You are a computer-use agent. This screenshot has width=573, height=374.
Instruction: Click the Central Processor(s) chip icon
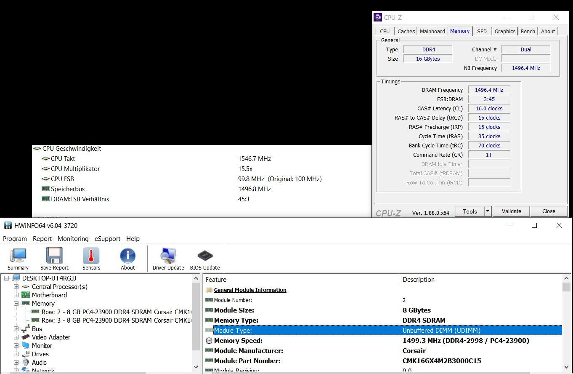(26, 286)
